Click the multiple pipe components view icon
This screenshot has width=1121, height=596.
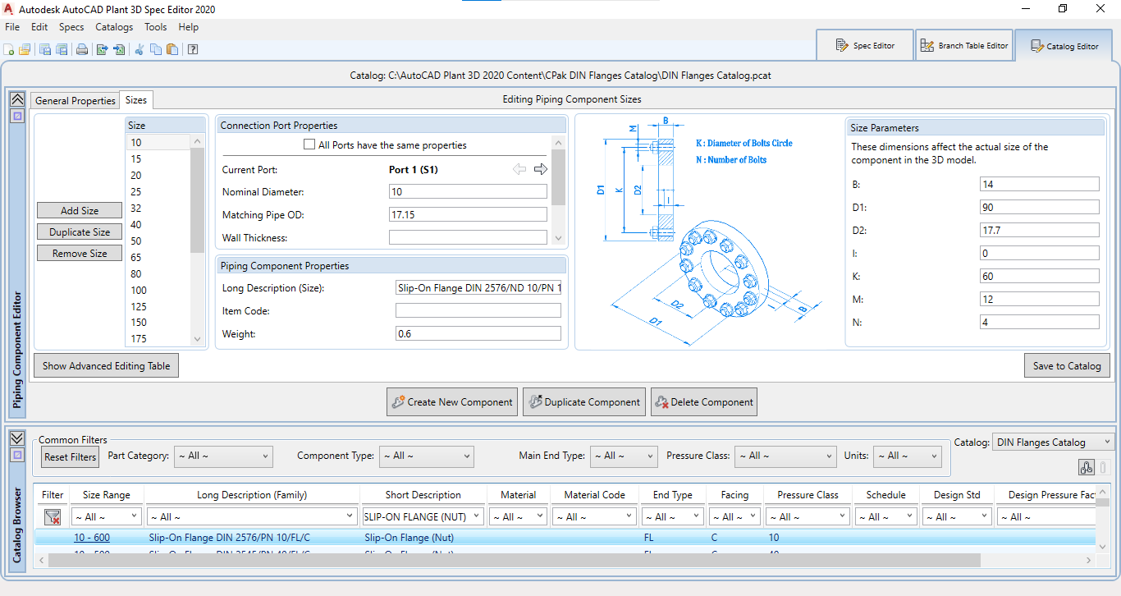coord(1087,467)
